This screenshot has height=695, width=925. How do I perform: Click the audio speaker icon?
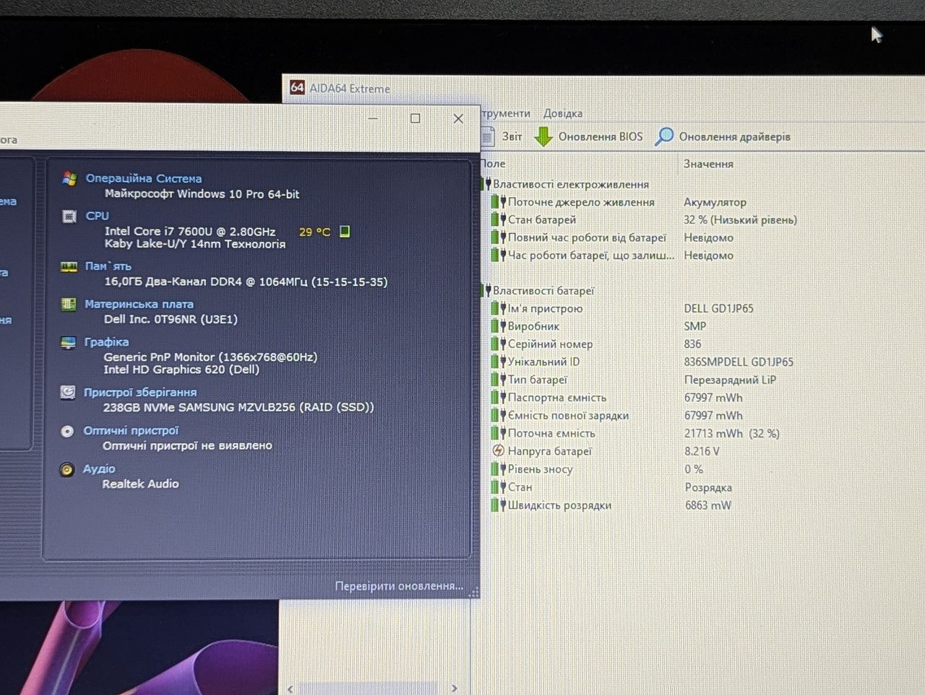pos(66,470)
